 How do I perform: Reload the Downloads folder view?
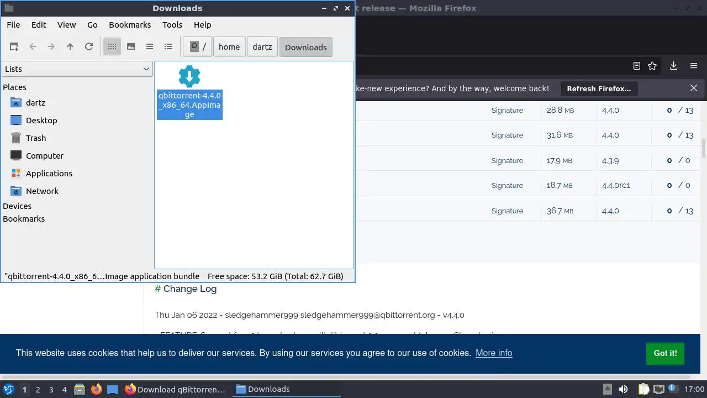(x=89, y=47)
